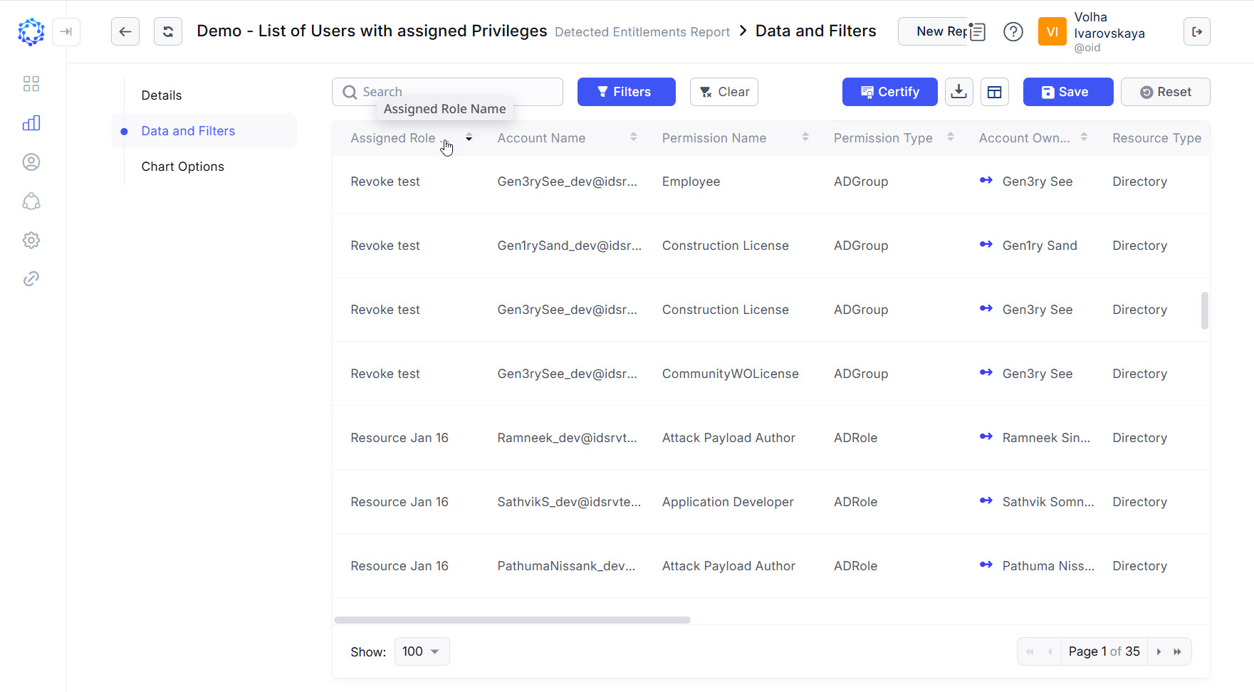Open the Chart Options section

pyautogui.click(x=182, y=167)
